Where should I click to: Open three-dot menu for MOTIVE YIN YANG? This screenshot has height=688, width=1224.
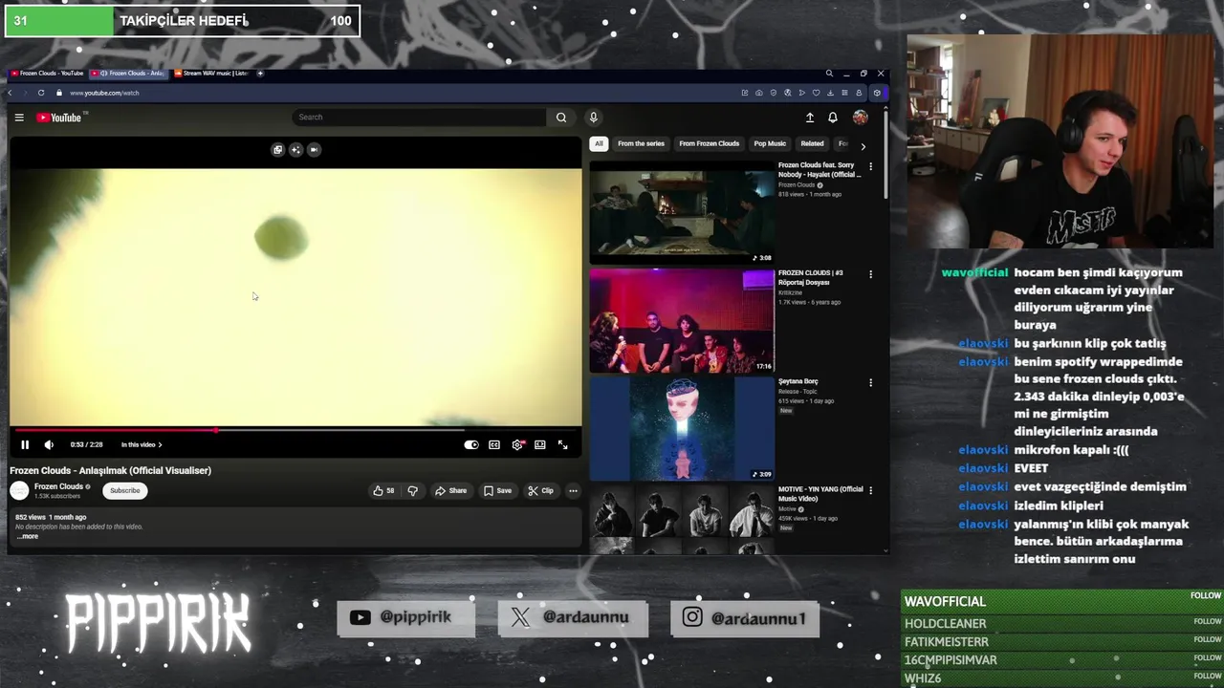870,490
